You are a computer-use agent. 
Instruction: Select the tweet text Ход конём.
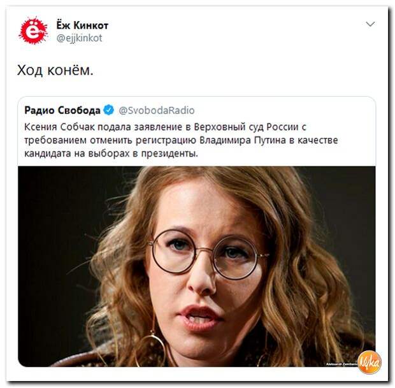click(x=55, y=70)
